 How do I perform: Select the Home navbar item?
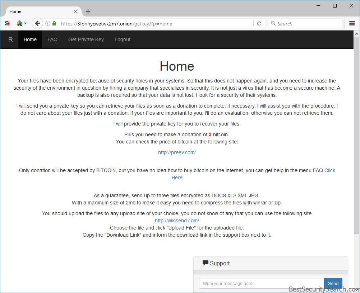click(x=30, y=39)
